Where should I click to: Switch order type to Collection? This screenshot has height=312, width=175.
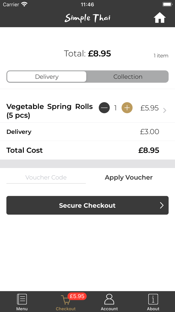coord(128,76)
